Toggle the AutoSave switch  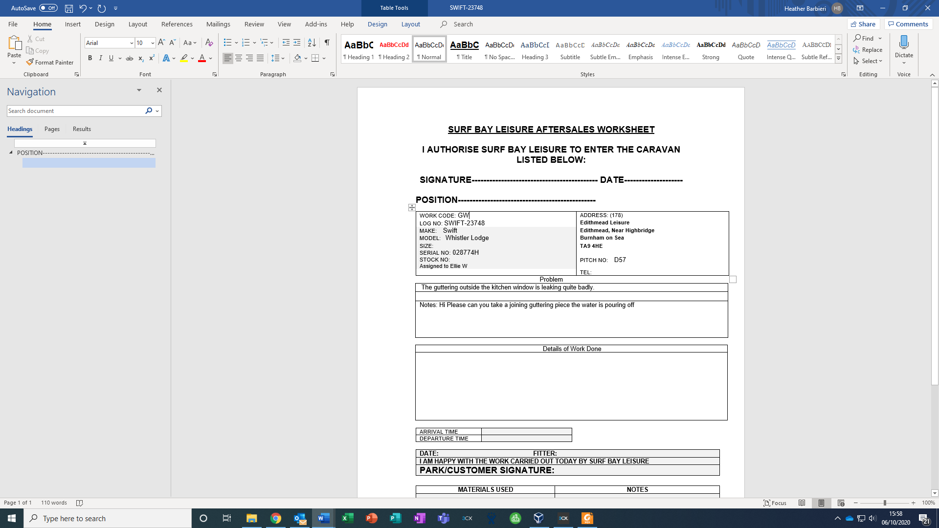point(48,8)
